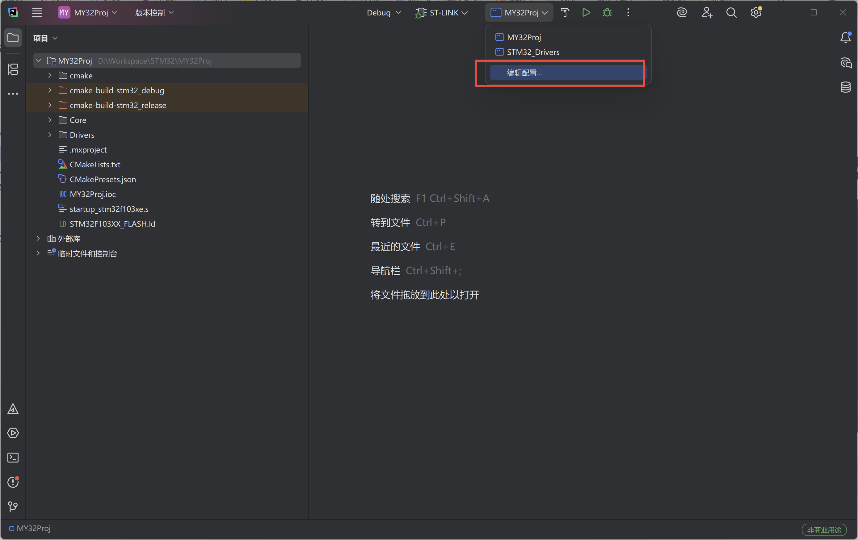Open the Problems tool window icon
Screen dimensions: 858x540
click(x=13, y=482)
